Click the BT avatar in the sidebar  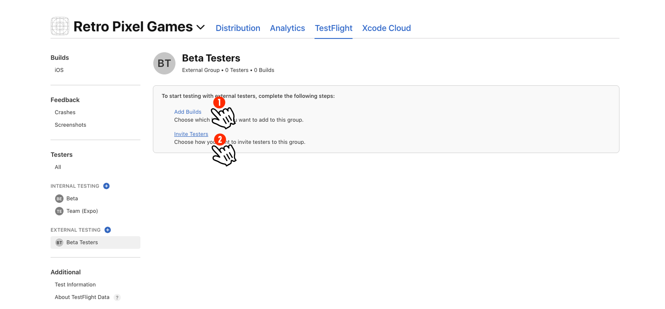(x=59, y=243)
